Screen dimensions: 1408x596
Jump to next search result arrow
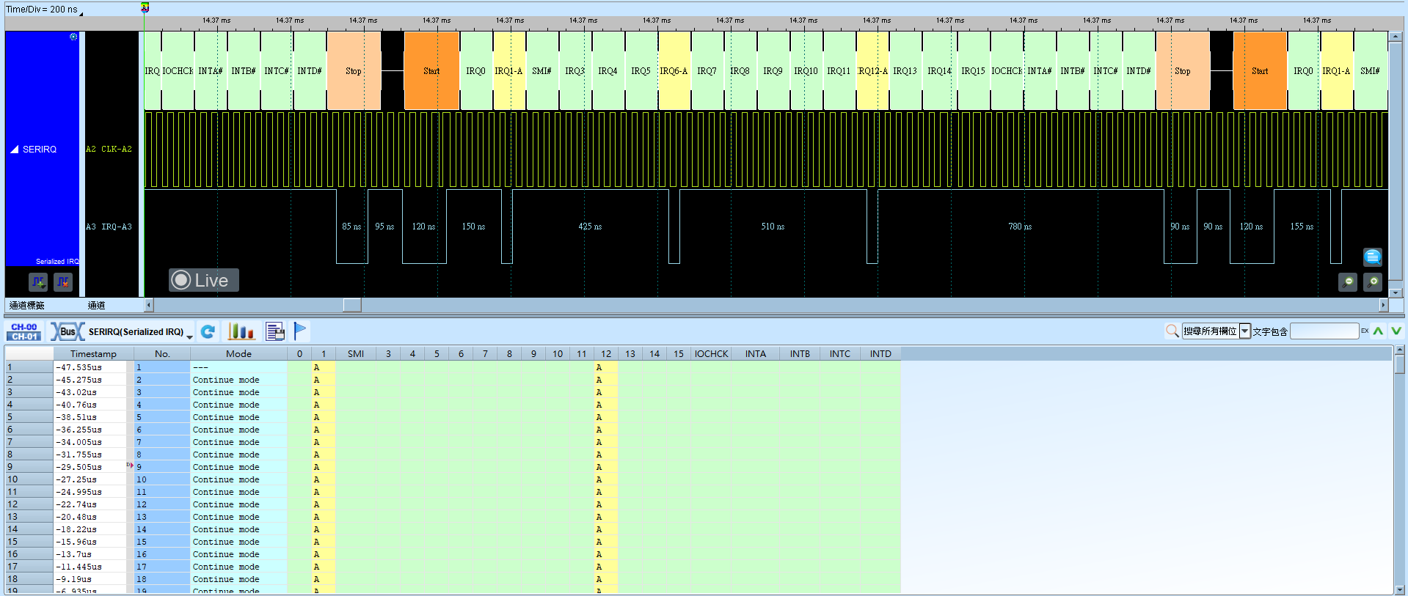point(1396,331)
